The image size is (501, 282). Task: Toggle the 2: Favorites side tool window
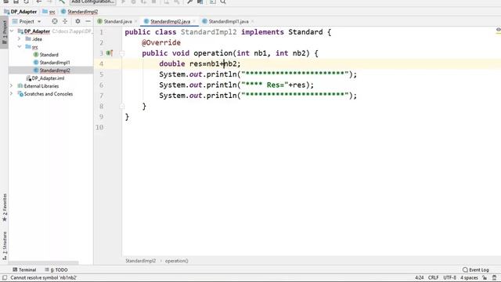(4, 208)
